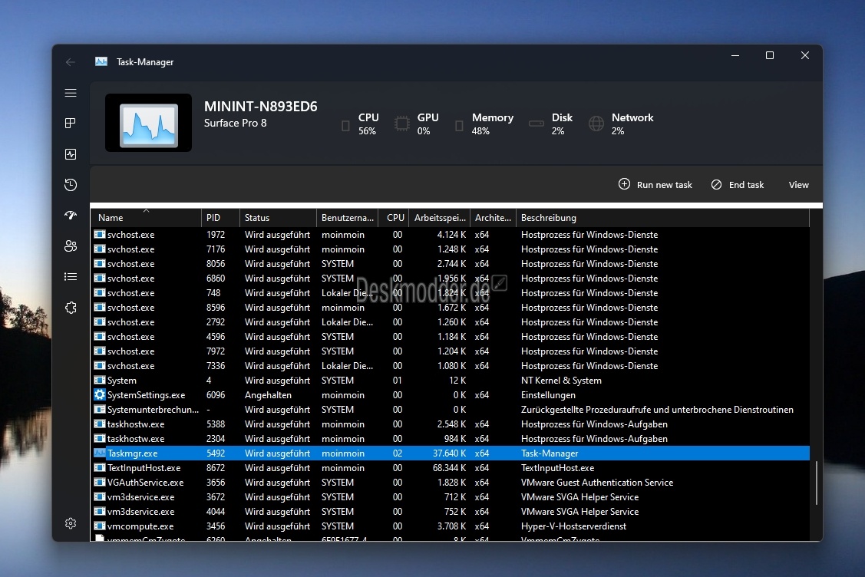865x577 pixels.
Task: Click the performance graph thumbnail
Action: [148, 123]
